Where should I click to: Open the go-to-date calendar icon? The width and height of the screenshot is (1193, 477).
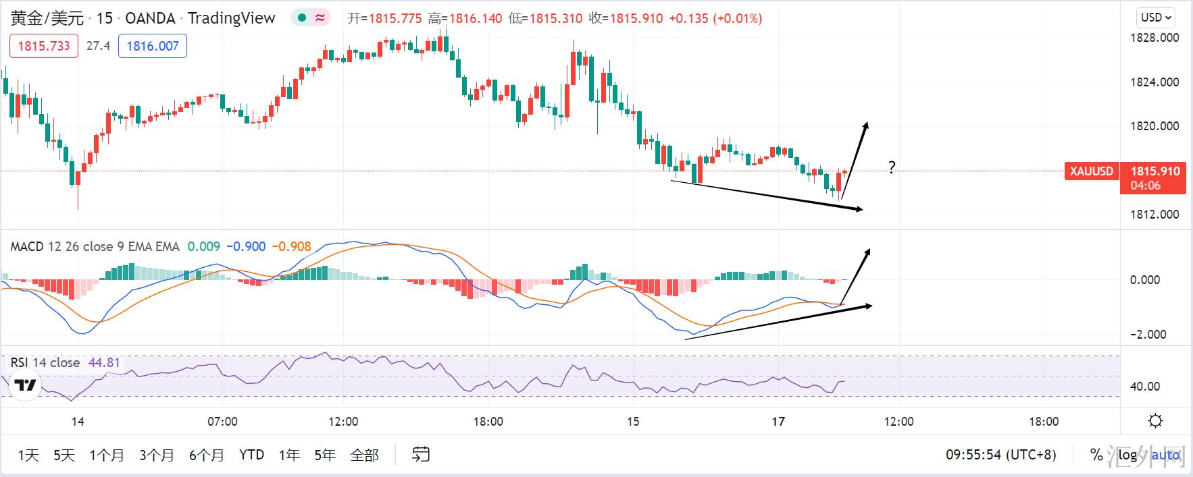tap(420, 455)
